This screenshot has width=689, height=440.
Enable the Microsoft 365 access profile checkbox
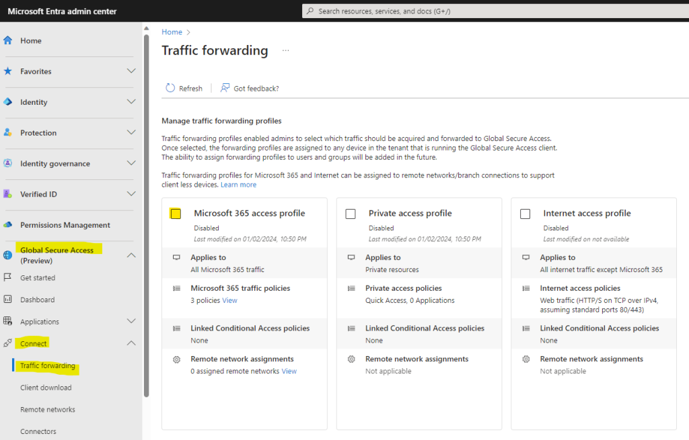click(176, 214)
